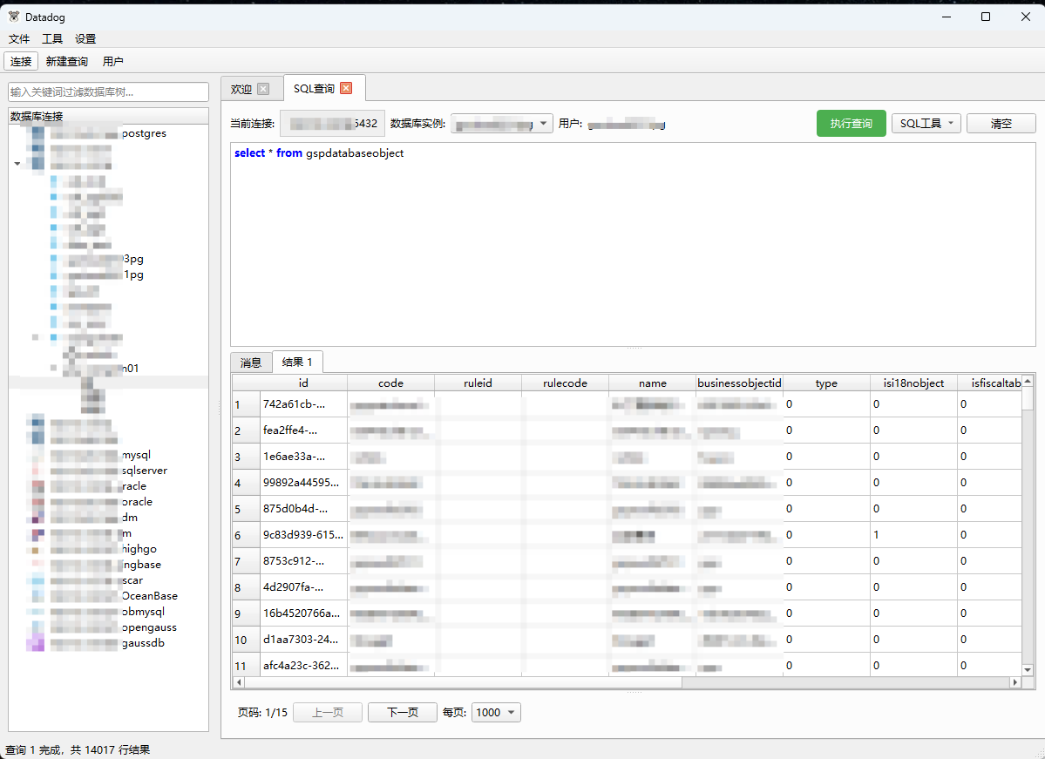Open the 消息 results tab

tap(251, 362)
